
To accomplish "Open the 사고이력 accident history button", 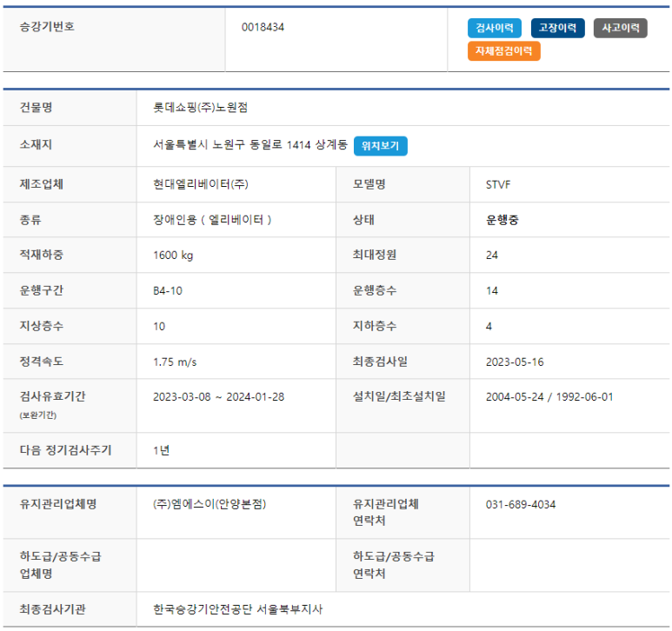I will (620, 29).
